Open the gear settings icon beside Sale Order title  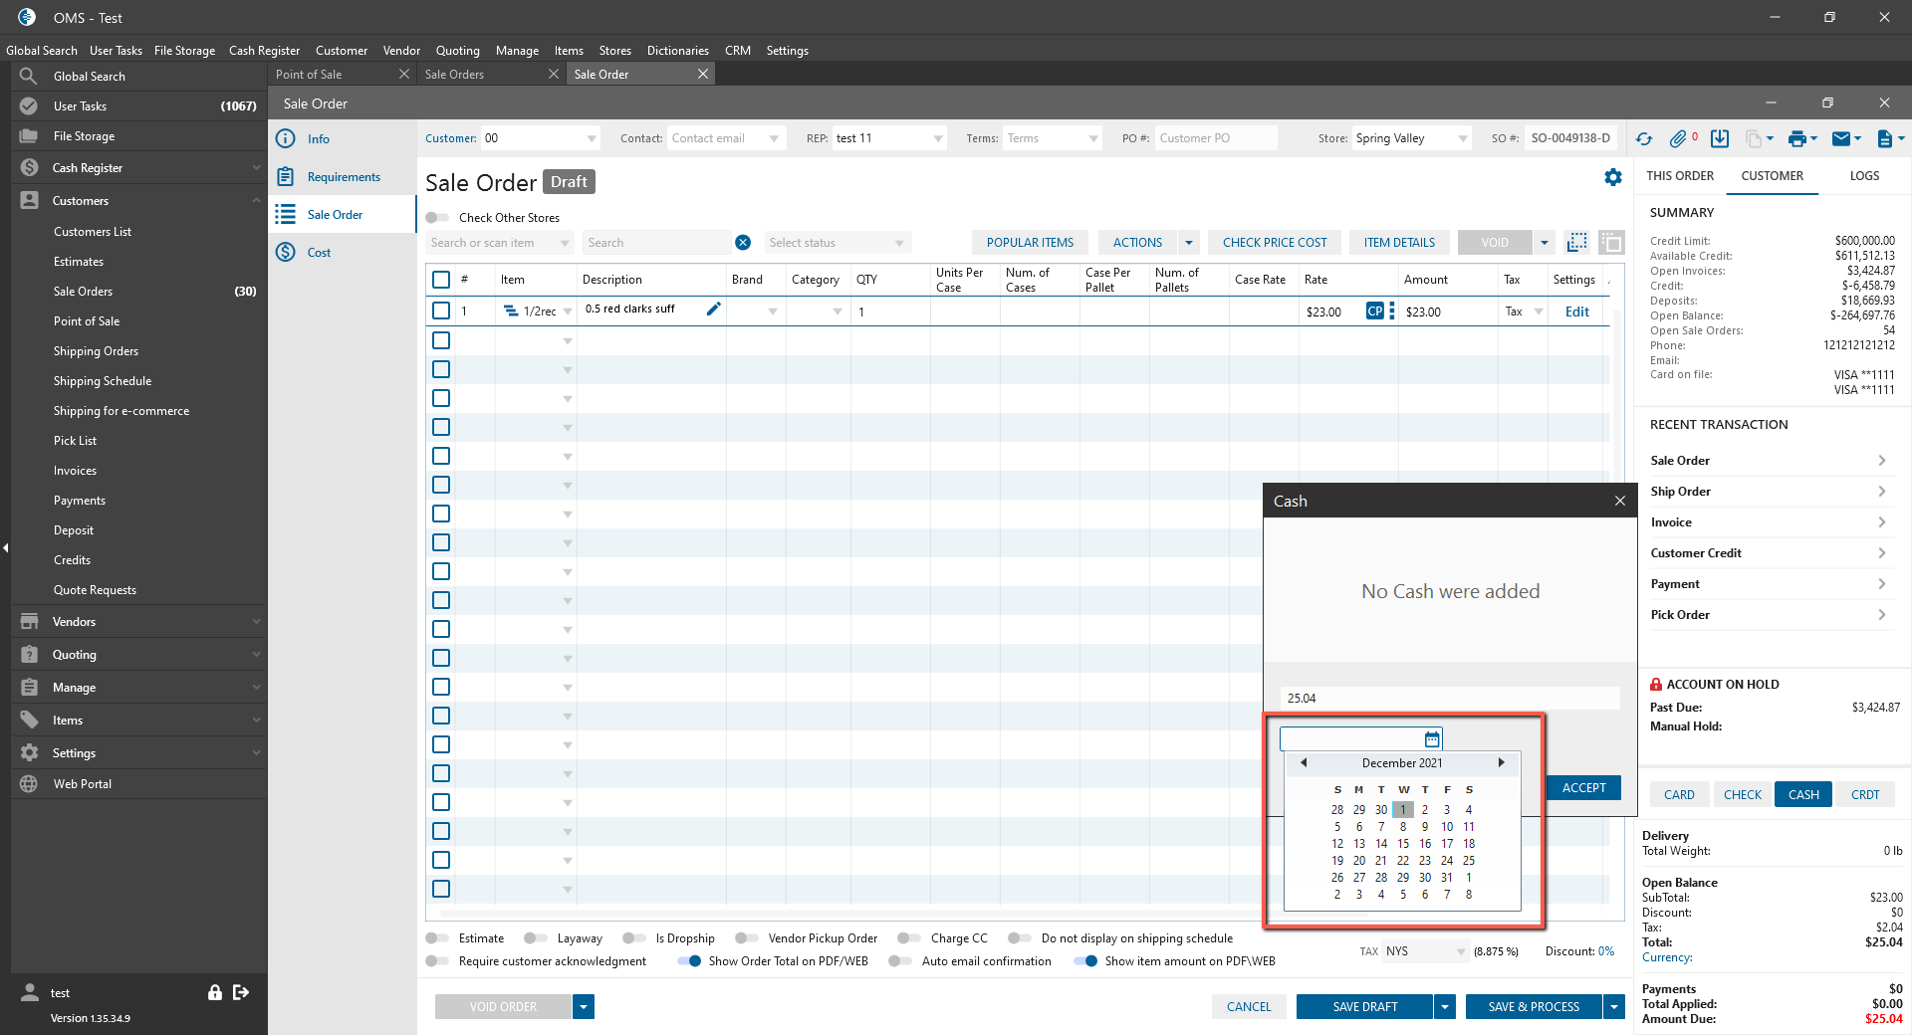pos(1613,177)
